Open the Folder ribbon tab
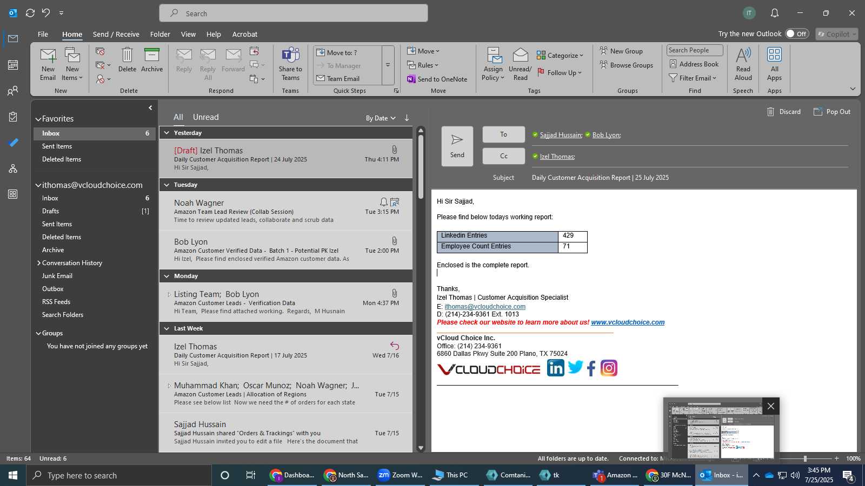 coord(160,34)
